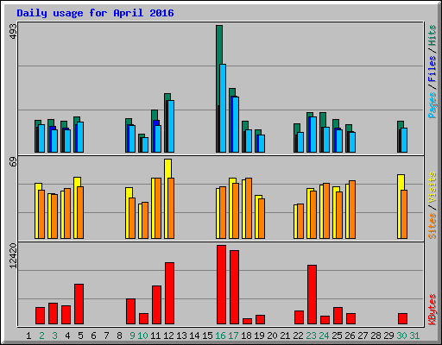Screen dimensions: 442x345
Task: Click the red KBytes bar for day 5
Action: point(79,304)
